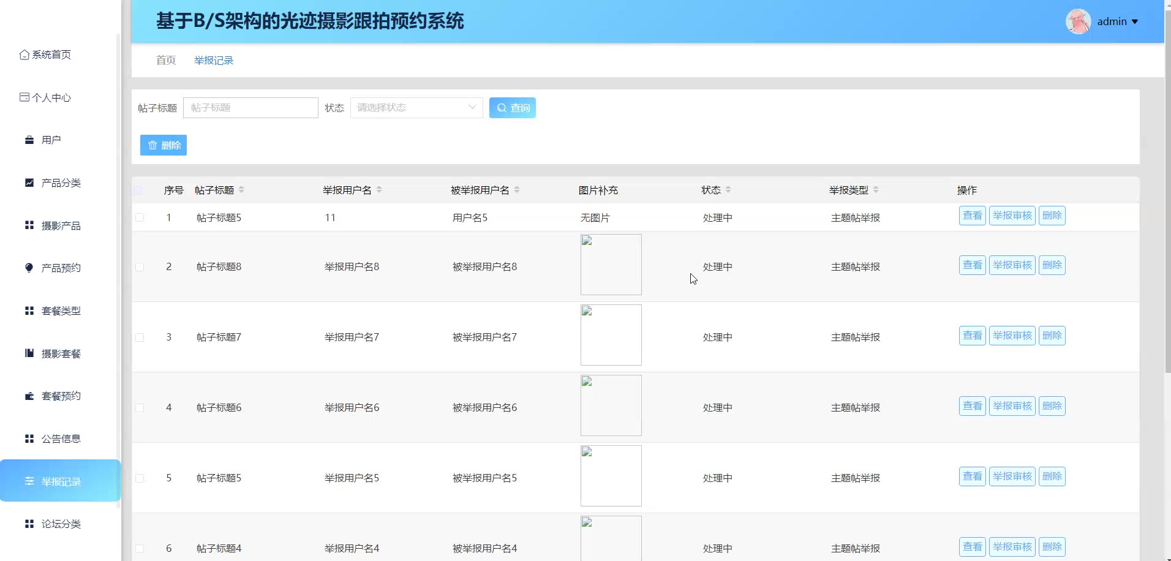Select the checkbox for row 3
Screen dimensions: 1171x561
(x=140, y=337)
